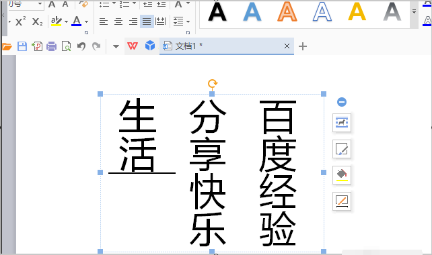The width and height of the screenshot is (432, 255).
Task: Click the rotate handle above the text box
Action: (x=213, y=83)
